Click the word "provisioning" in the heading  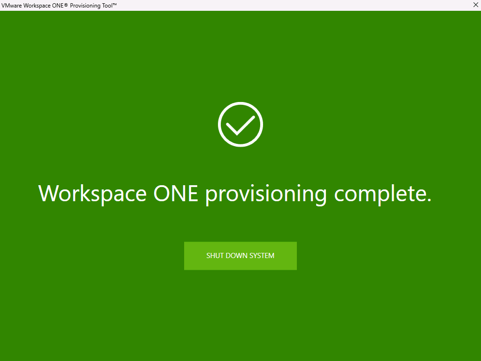tap(266, 194)
